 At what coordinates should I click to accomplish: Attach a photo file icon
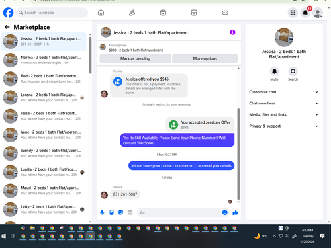[x=111, y=212]
